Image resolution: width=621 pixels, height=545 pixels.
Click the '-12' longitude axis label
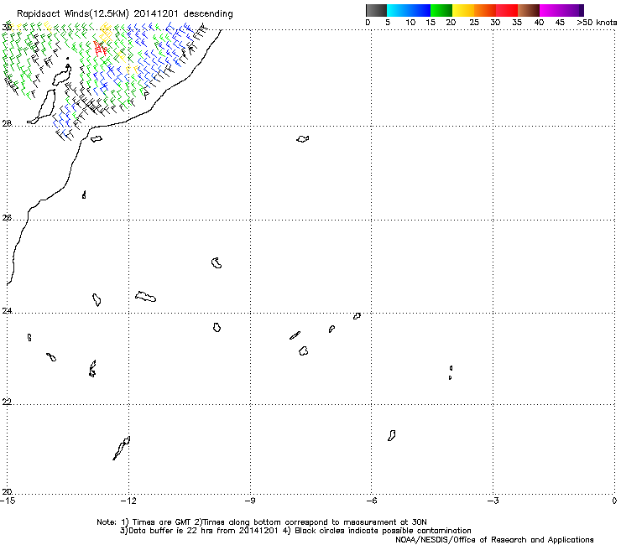click(x=128, y=501)
